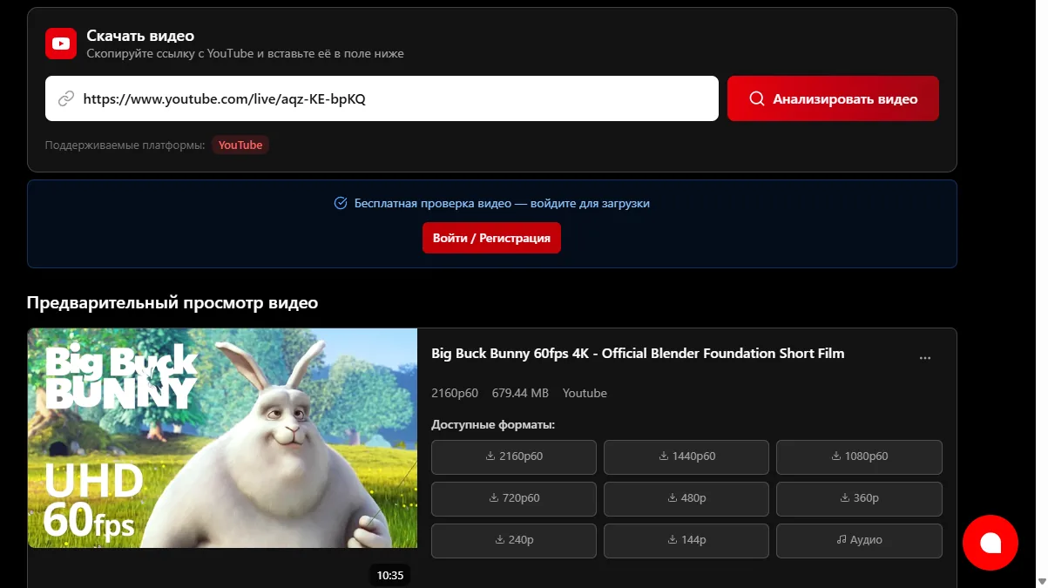This screenshot has height=588, width=1048.
Task: Click the 679.44 MB file size text
Action: [520, 393]
